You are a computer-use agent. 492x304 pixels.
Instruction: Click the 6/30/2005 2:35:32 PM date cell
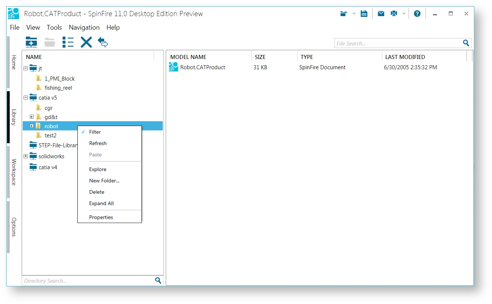click(410, 67)
